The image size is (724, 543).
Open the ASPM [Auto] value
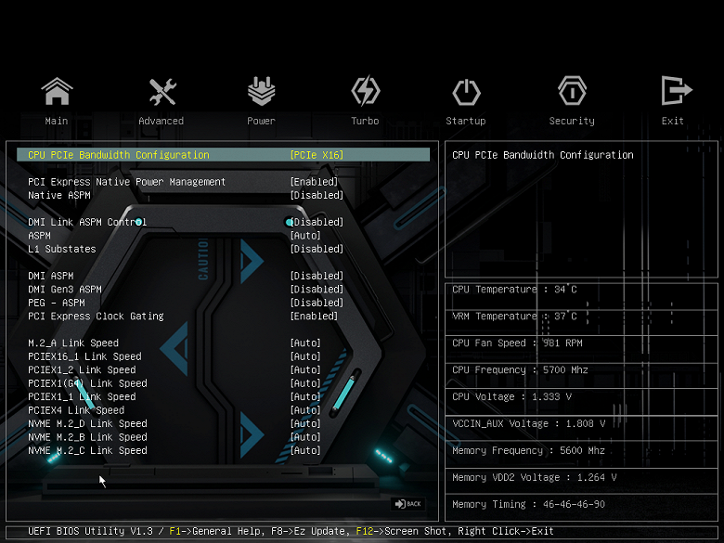click(305, 236)
